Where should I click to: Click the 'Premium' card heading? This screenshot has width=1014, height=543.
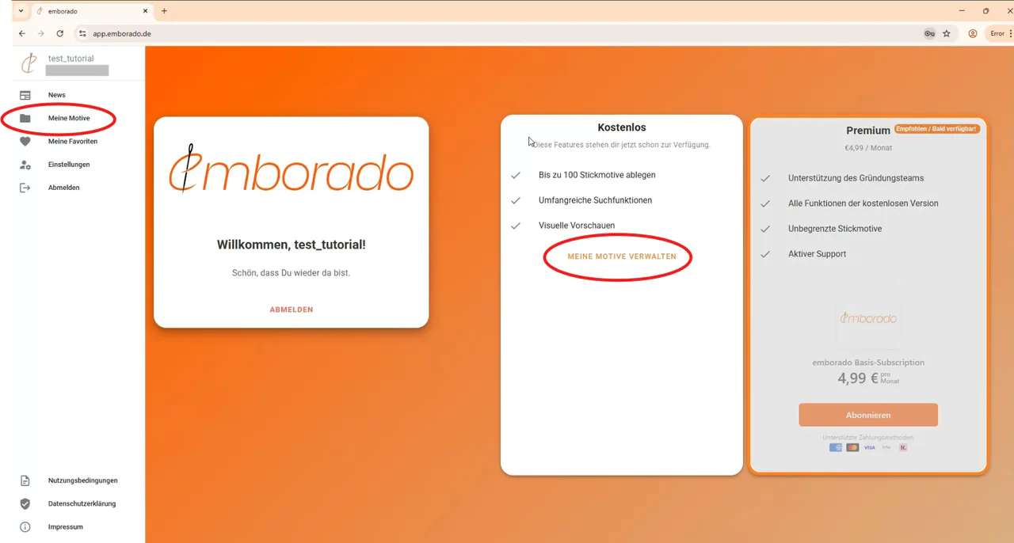pyautogui.click(x=868, y=131)
